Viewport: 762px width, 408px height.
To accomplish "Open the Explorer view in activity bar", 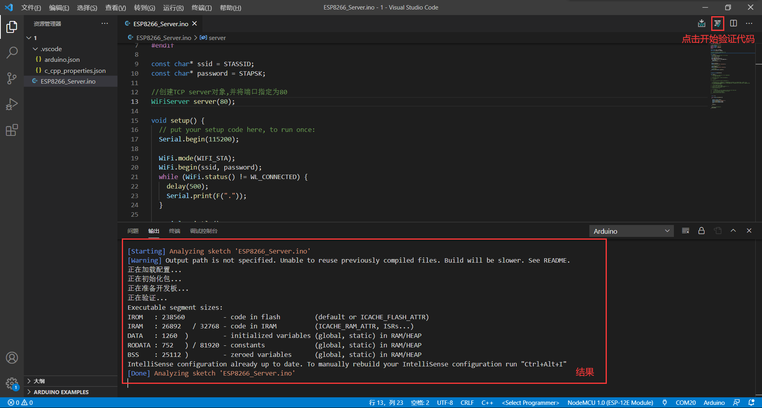I will [12, 27].
